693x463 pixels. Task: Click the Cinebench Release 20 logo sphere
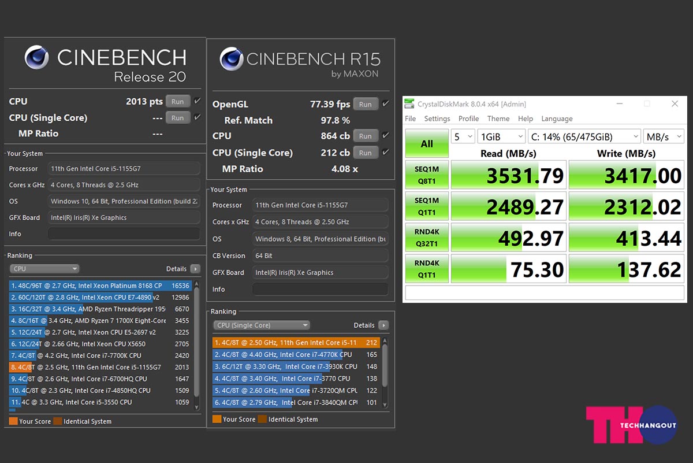click(38, 58)
